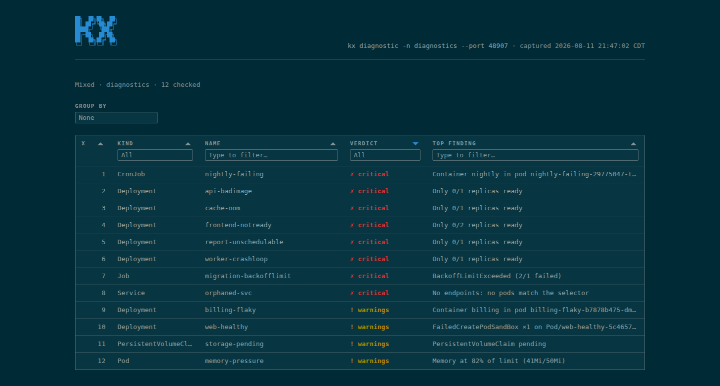The height and width of the screenshot is (386, 720).
Task: Select migration-backofflimit name cell
Action: (248, 276)
